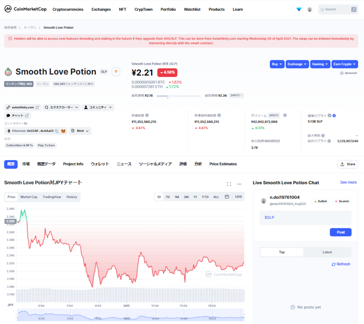Screen dimensions: 364x324
Task: Open the Buy dropdown
Action: [277, 64]
